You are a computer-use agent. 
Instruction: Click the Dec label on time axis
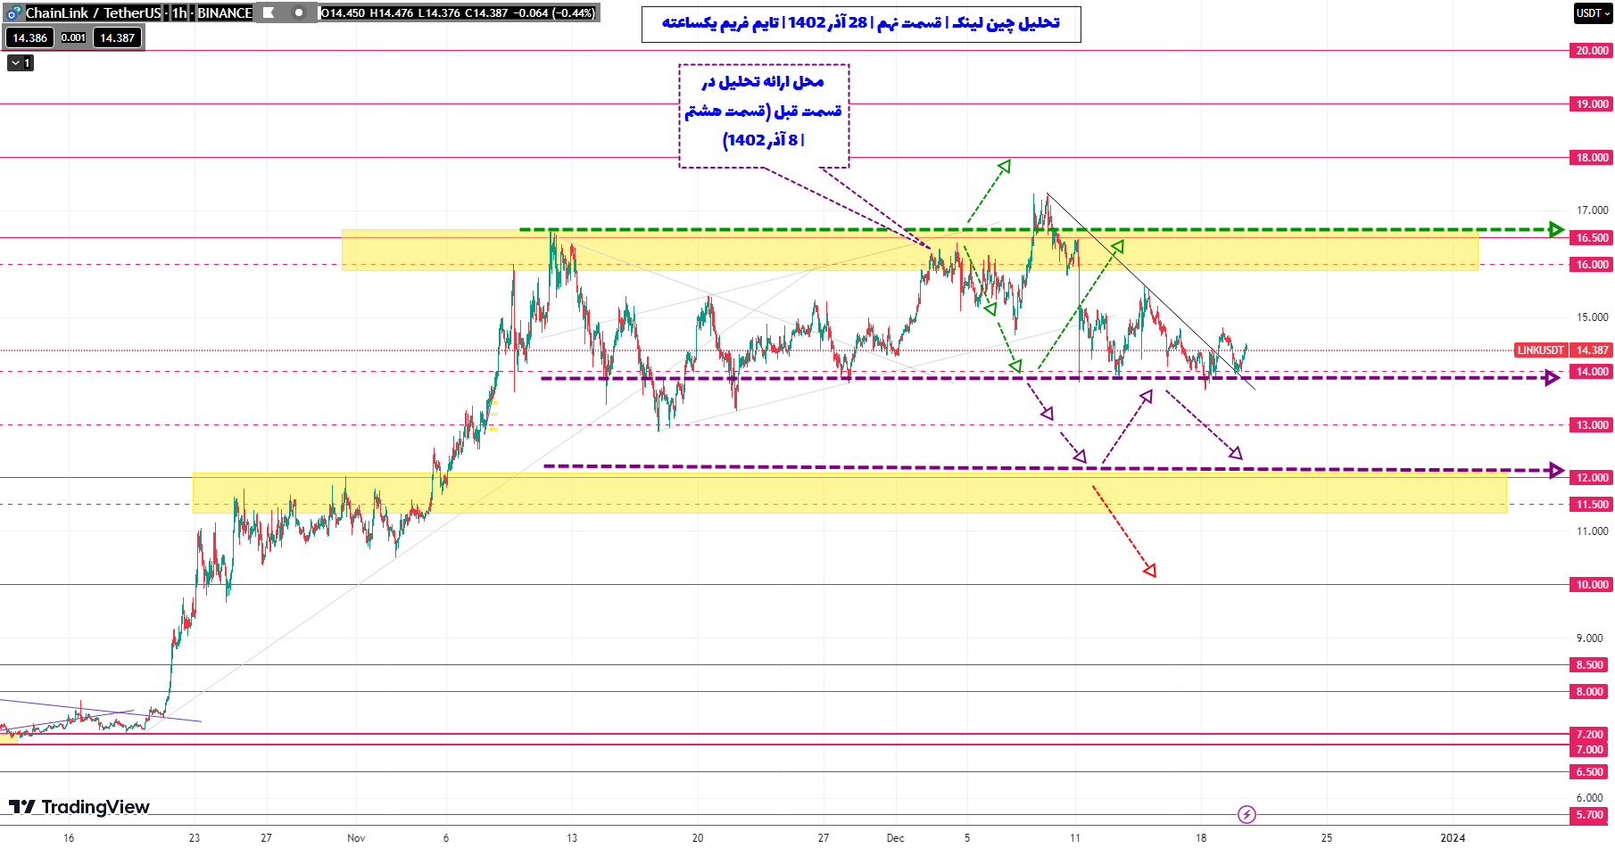tap(895, 838)
